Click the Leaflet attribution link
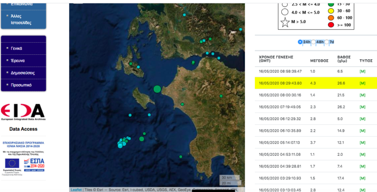The width and height of the screenshot is (377, 192). click(76, 190)
